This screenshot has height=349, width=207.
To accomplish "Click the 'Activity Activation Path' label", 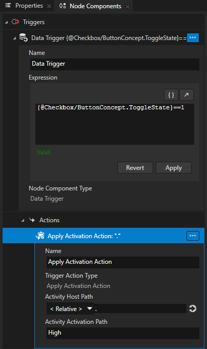I will point(76,322).
